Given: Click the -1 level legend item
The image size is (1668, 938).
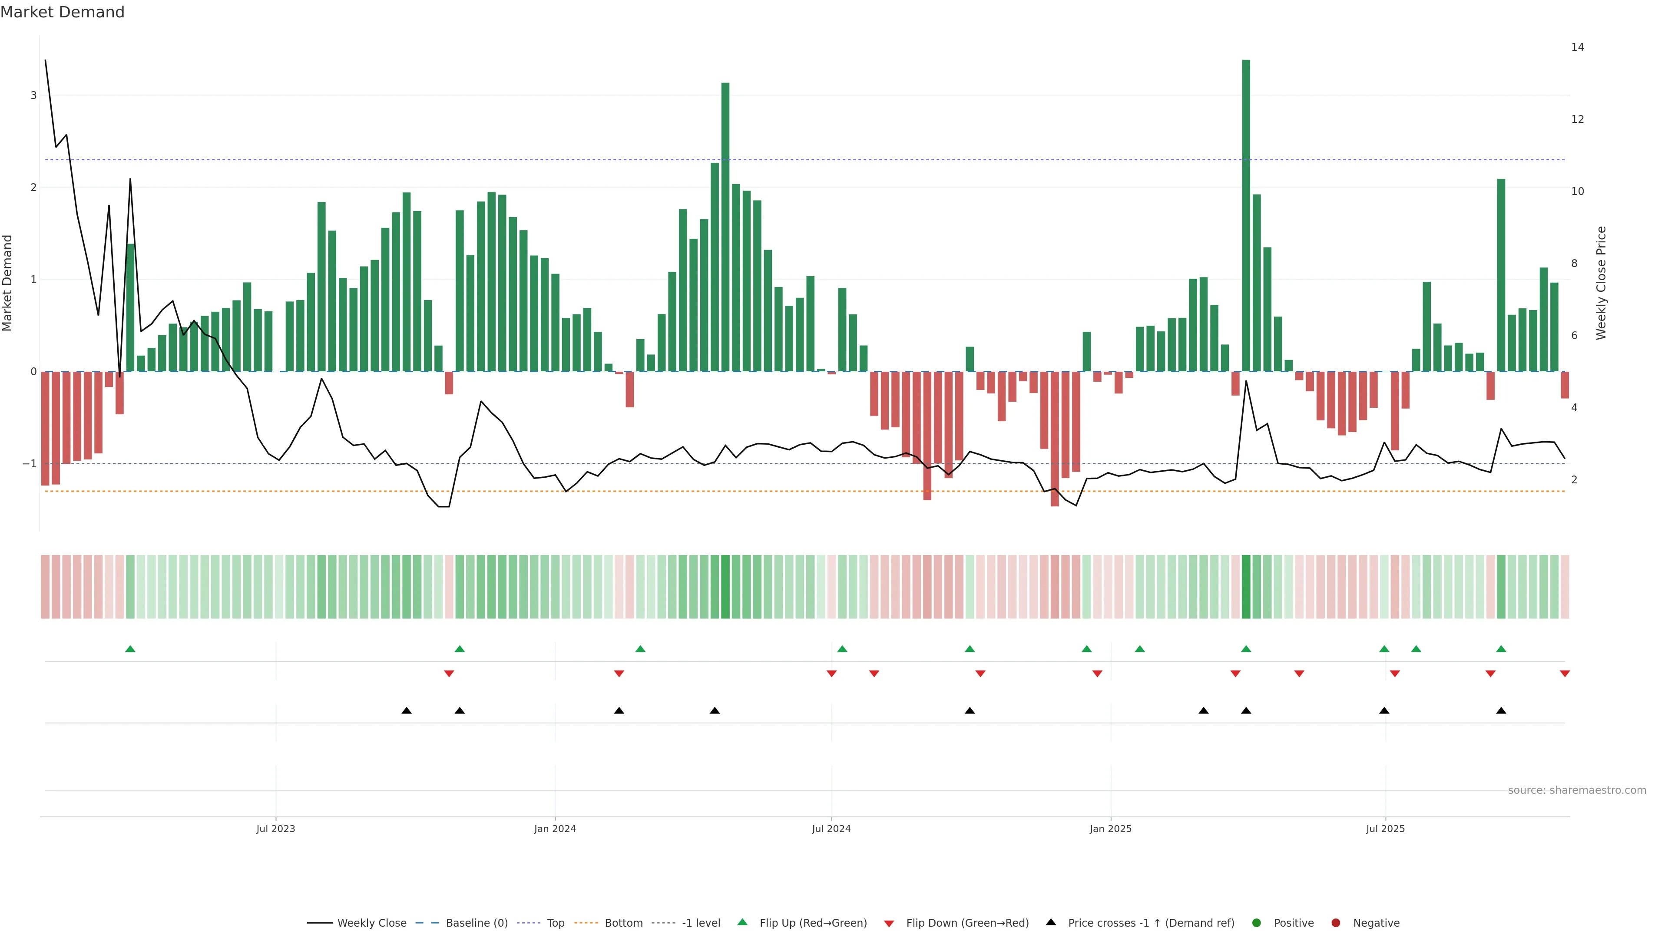Looking at the screenshot, I should [x=701, y=922].
